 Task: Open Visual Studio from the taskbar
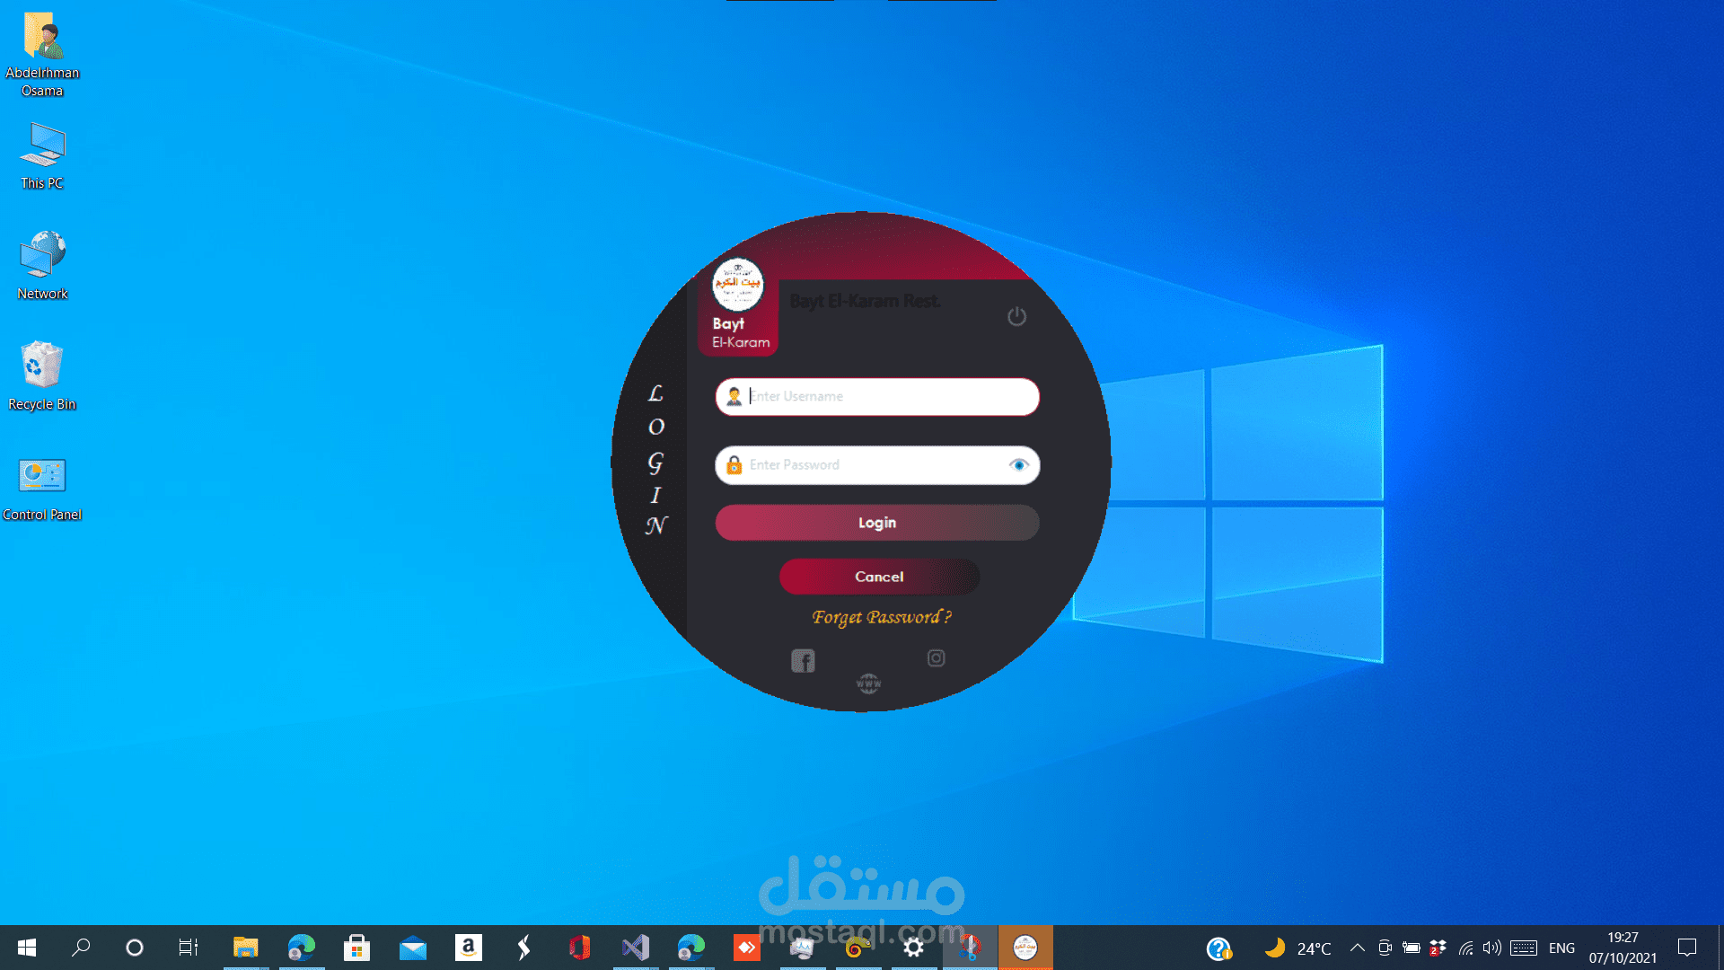coord(635,948)
